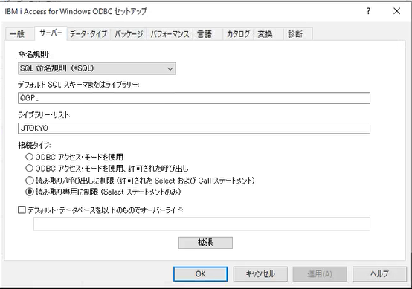Open the カタログ tab
The image size is (412, 289).
pos(238,34)
